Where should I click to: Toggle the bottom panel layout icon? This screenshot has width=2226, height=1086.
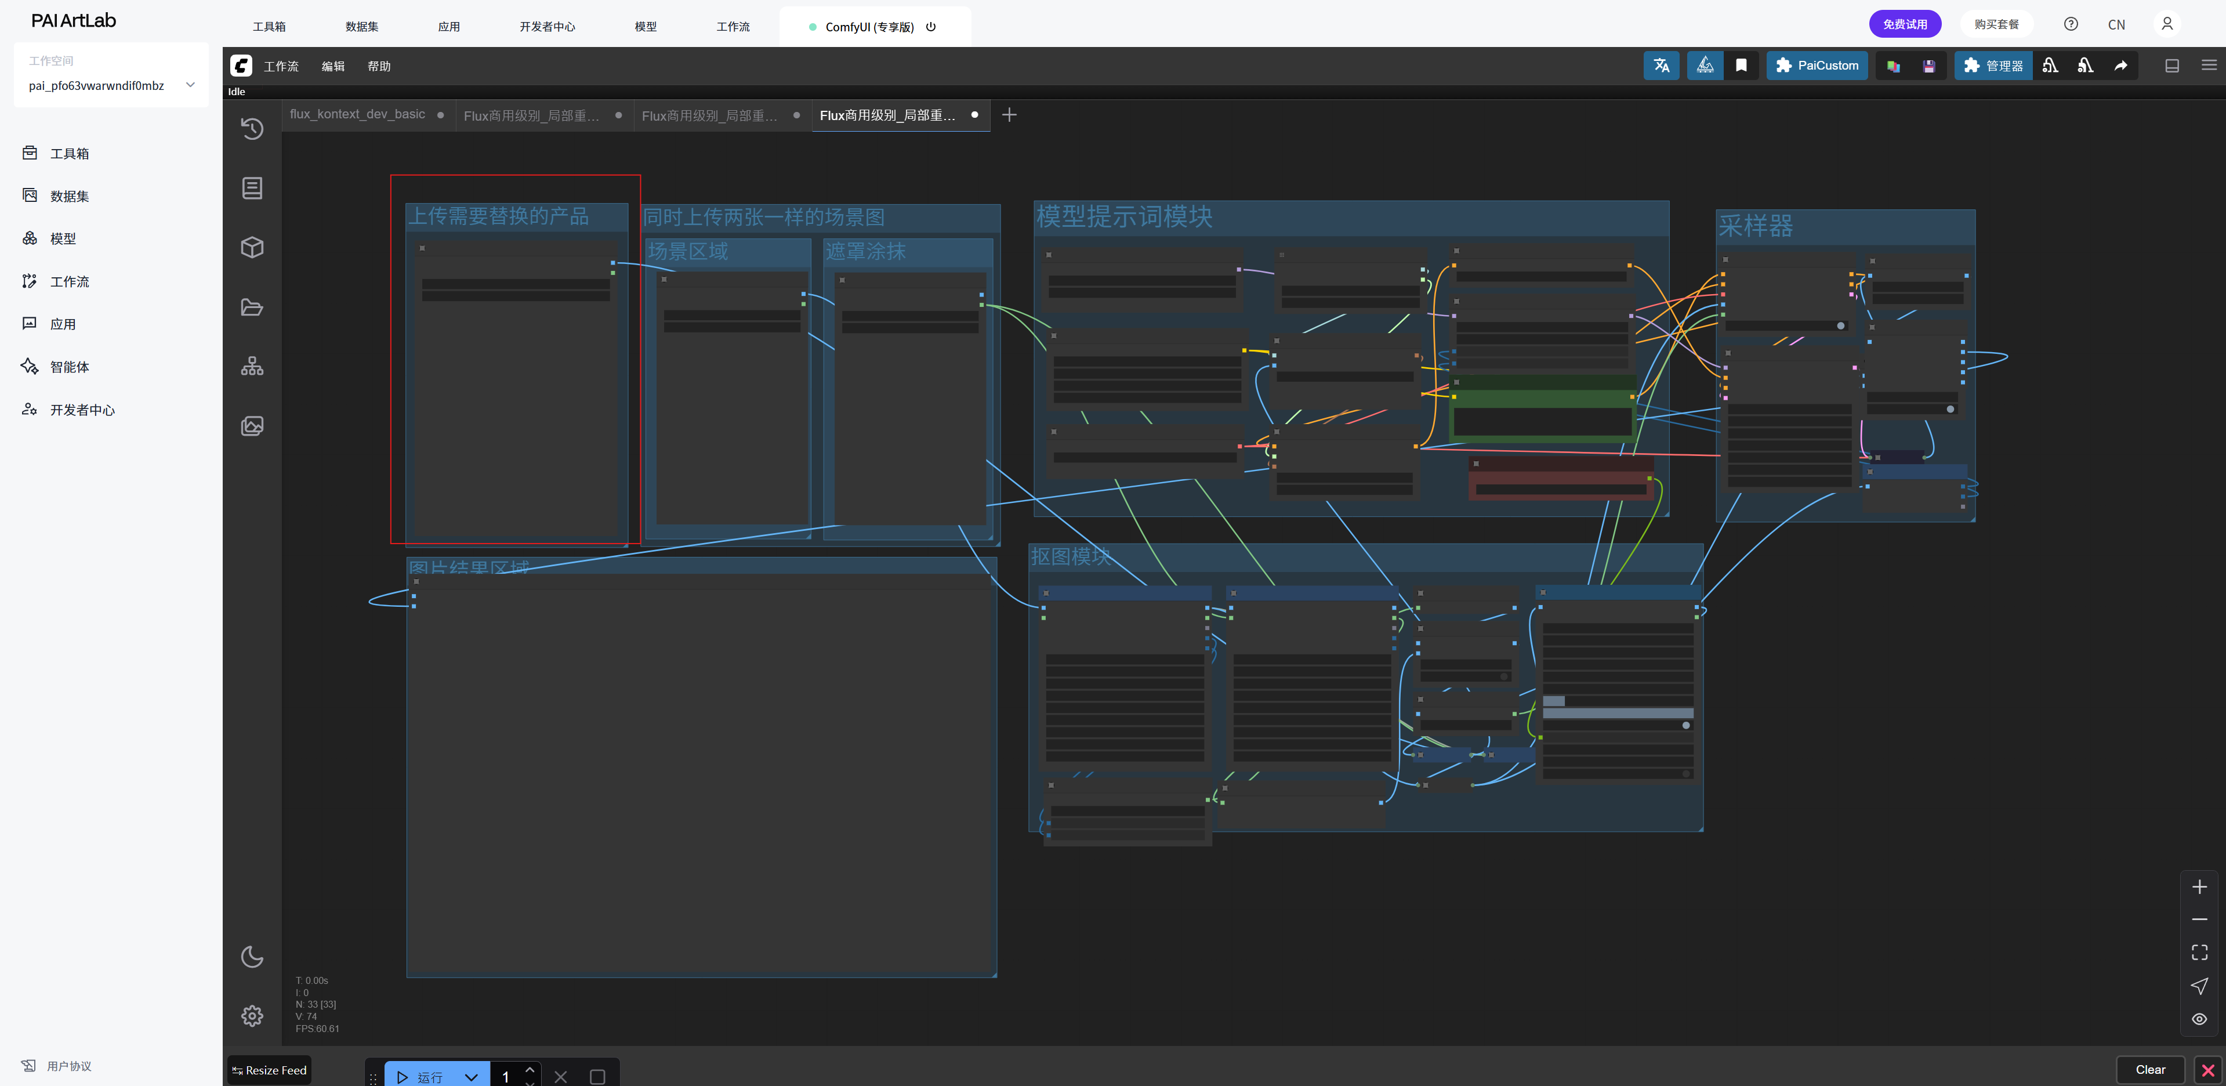click(2171, 66)
